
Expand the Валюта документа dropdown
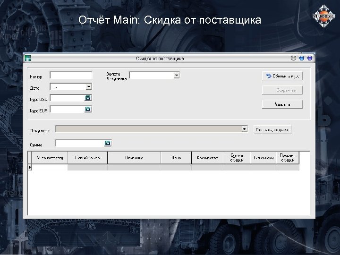point(177,75)
